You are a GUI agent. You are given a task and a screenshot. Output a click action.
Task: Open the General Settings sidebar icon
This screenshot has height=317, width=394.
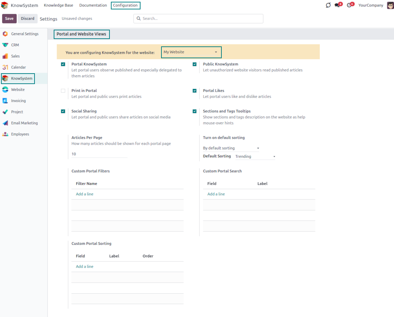click(x=5, y=34)
